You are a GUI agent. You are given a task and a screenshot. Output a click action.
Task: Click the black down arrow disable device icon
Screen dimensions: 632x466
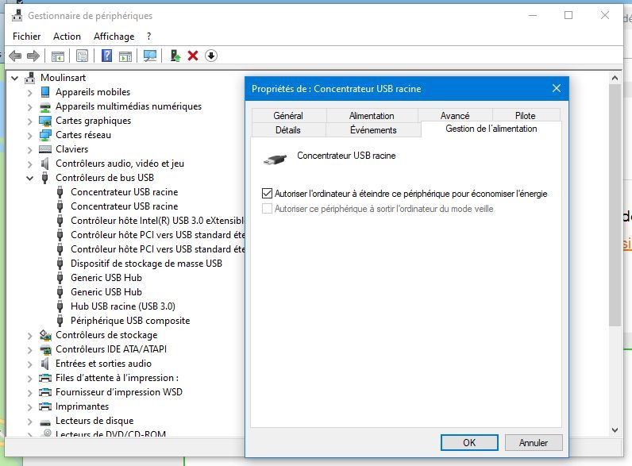[210, 56]
